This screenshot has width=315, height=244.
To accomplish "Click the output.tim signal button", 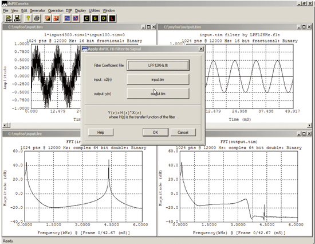I will point(158,94).
